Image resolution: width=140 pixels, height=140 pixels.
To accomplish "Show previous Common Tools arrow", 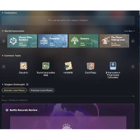I will (x=4, y=66).
